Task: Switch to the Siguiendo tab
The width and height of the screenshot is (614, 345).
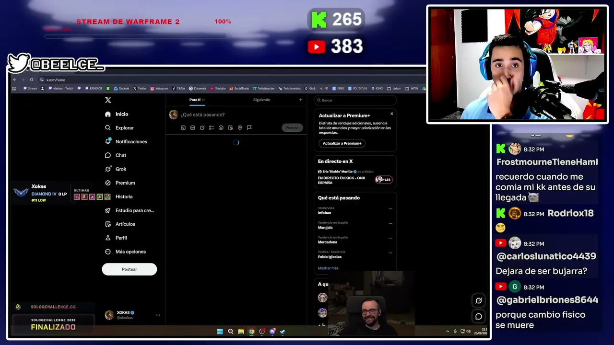Action: coord(261,100)
